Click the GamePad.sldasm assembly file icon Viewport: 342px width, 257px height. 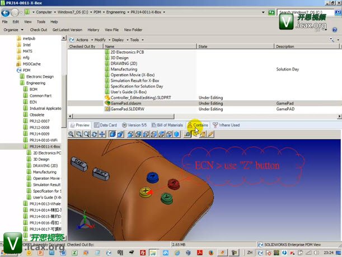point(107,104)
